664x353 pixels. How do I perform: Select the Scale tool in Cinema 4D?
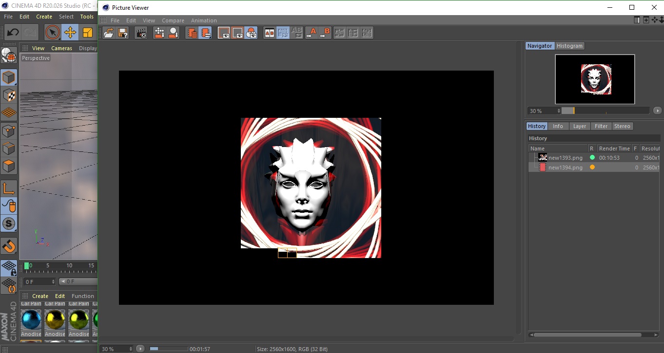tap(88, 33)
